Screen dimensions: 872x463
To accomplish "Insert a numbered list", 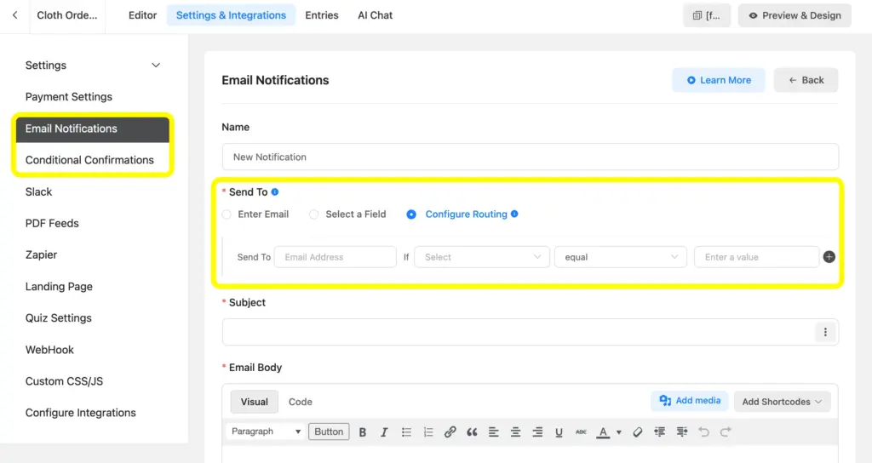I will [x=428, y=432].
